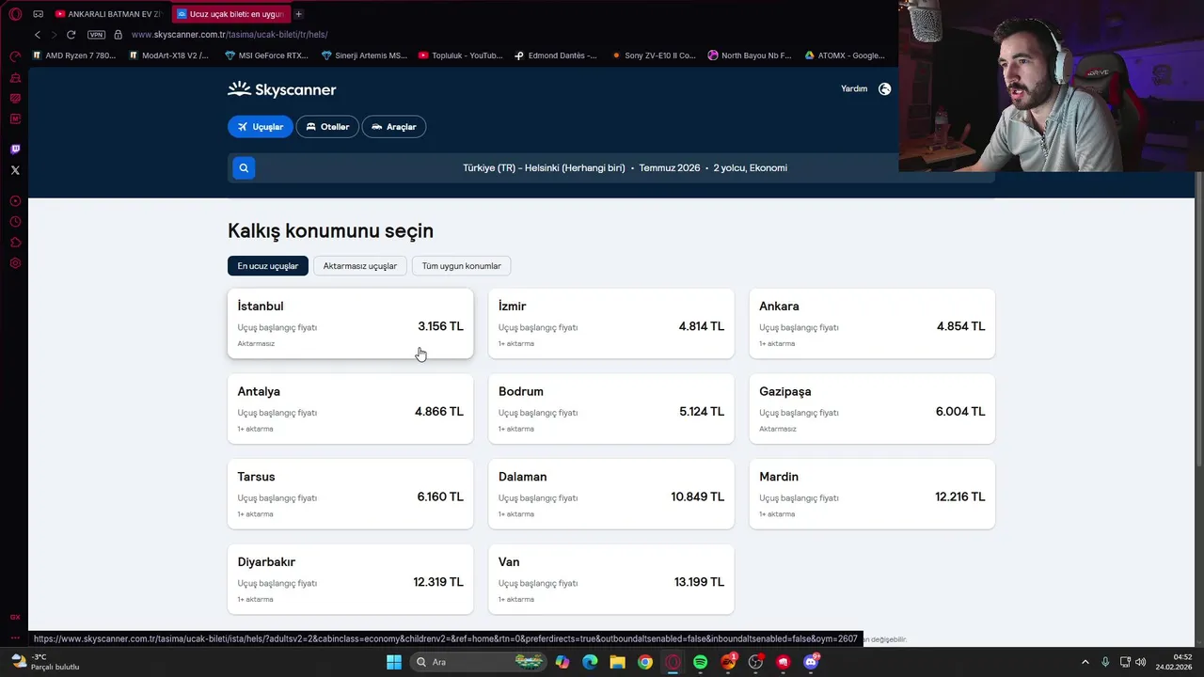Viewport: 1204px width, 677px height.
Task: Select the Ucuz uçak bileti Skyscanner tab
Action: pyautogui.click(x=230, y=14)
